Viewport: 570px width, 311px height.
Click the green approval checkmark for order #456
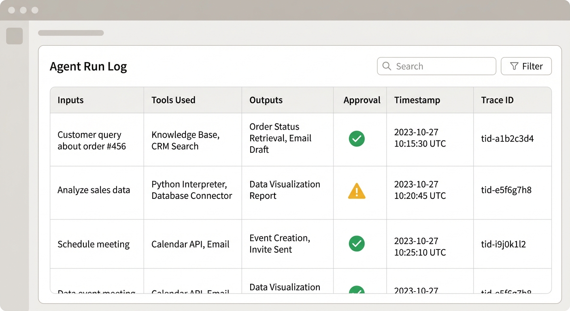[x=357, y=138]
